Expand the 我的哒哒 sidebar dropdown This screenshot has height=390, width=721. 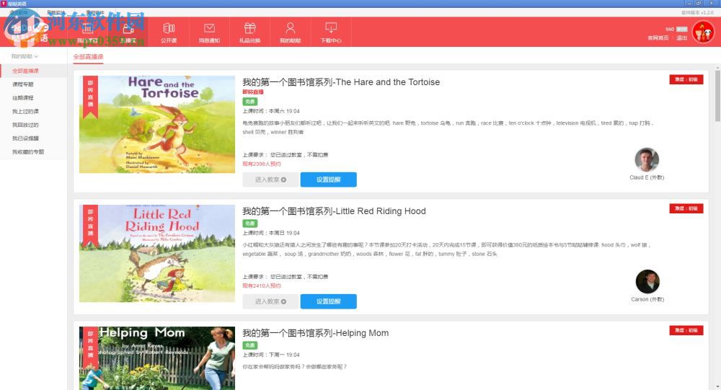tap(25, 56)
